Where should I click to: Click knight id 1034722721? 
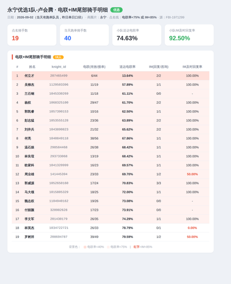click(x=59, y=228)
